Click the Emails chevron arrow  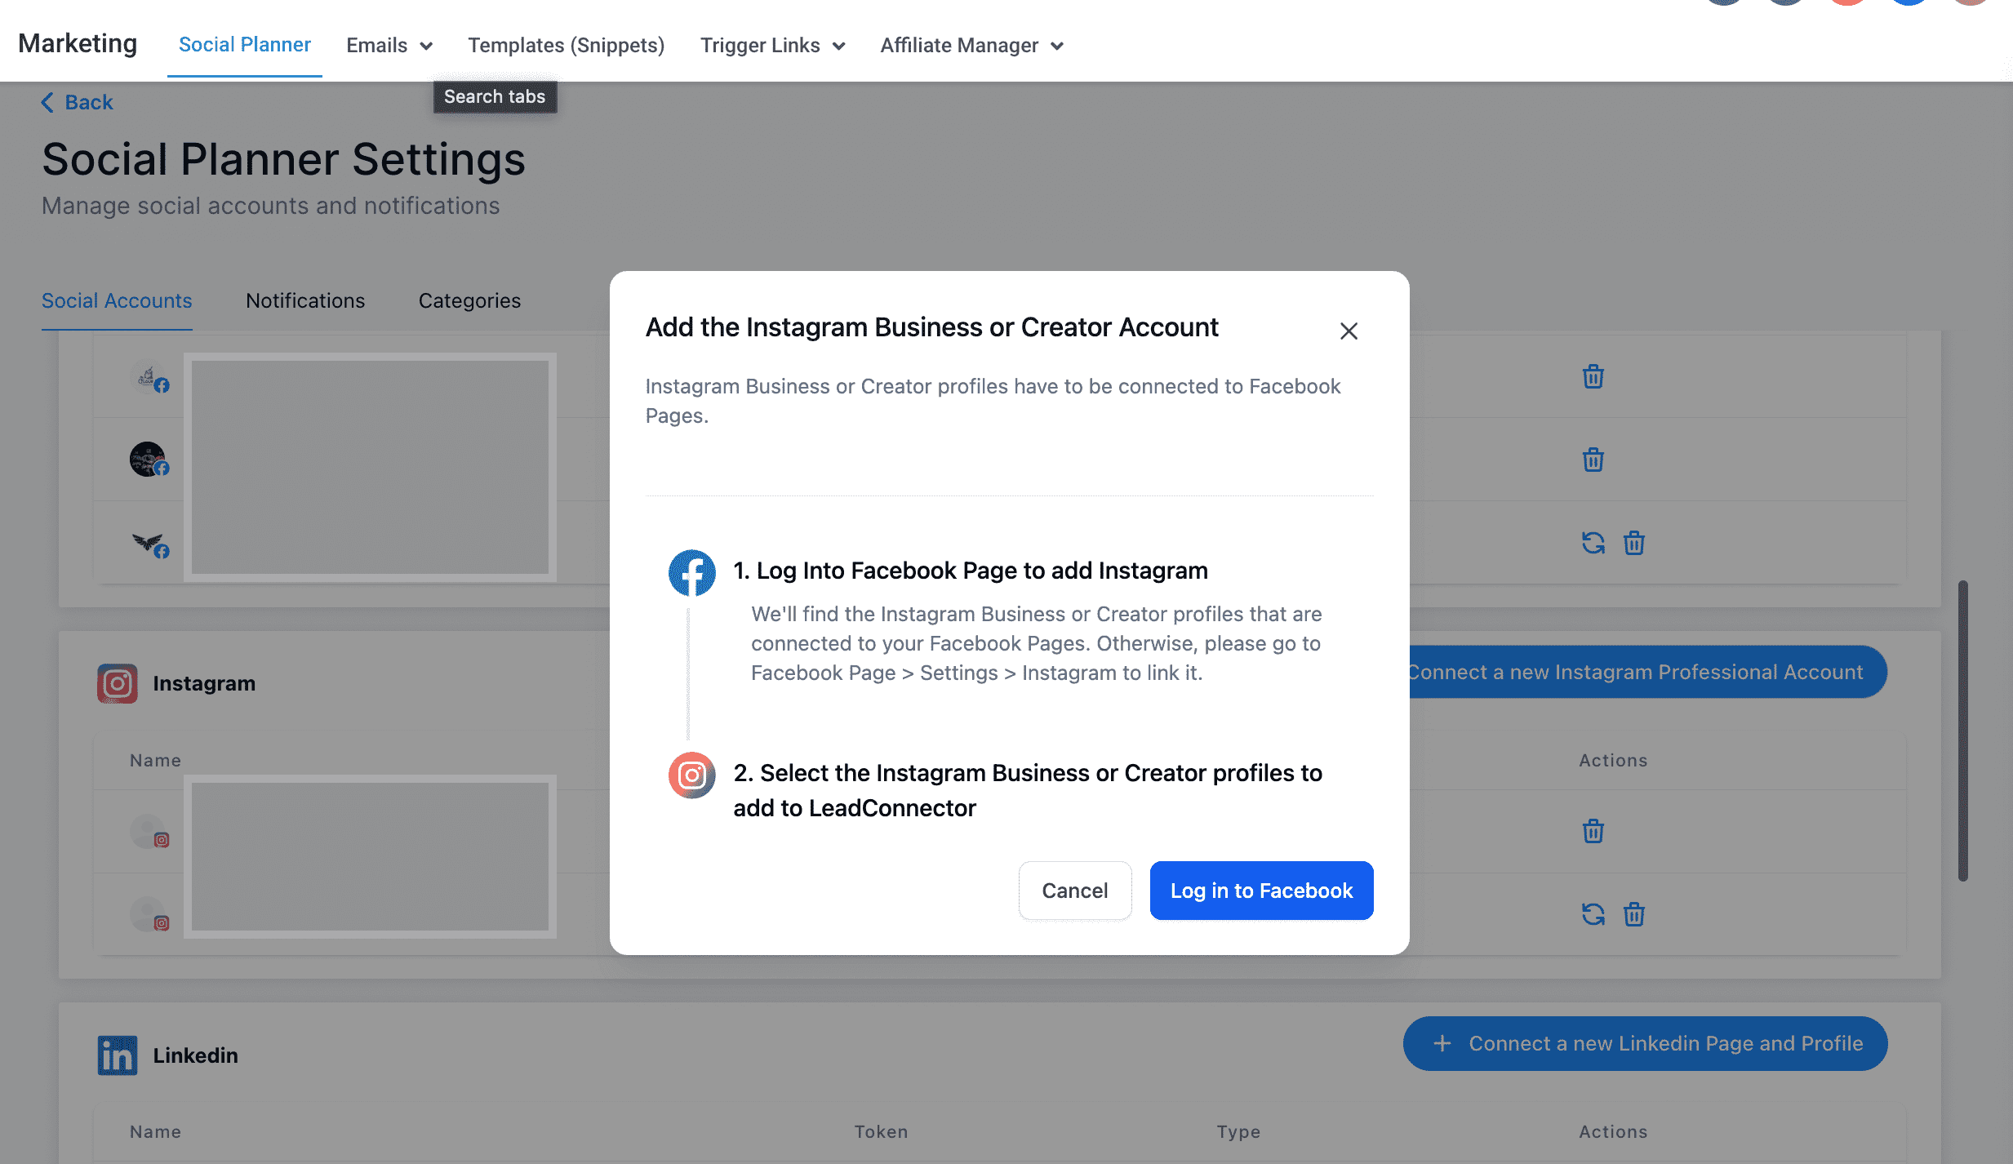coord(425,47)
